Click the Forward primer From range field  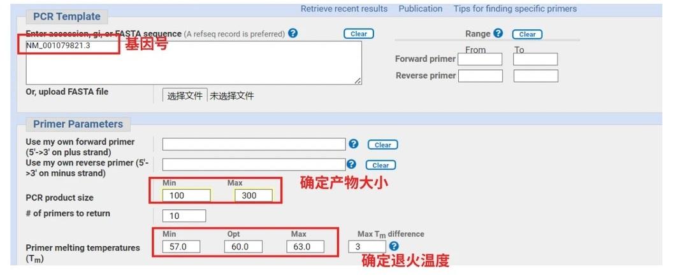(x=480, y=59)
